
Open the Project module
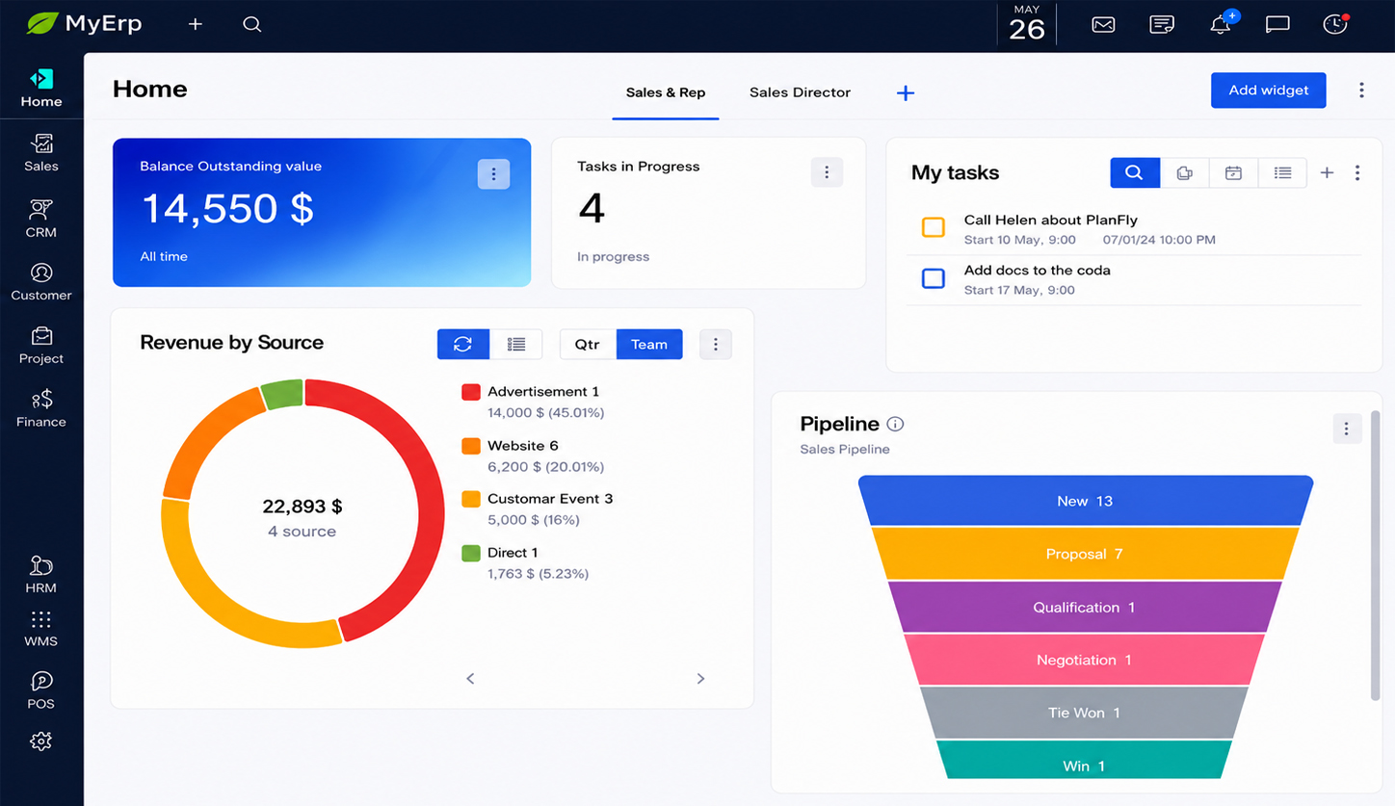41,346
